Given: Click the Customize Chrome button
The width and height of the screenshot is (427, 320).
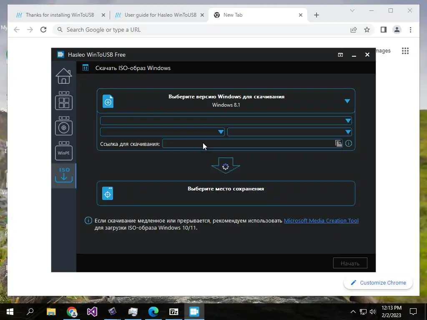Looking at the screenshot, I should click(x=378, y=283).
